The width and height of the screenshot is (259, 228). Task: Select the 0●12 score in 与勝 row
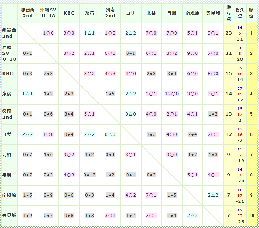coord(90,175)
